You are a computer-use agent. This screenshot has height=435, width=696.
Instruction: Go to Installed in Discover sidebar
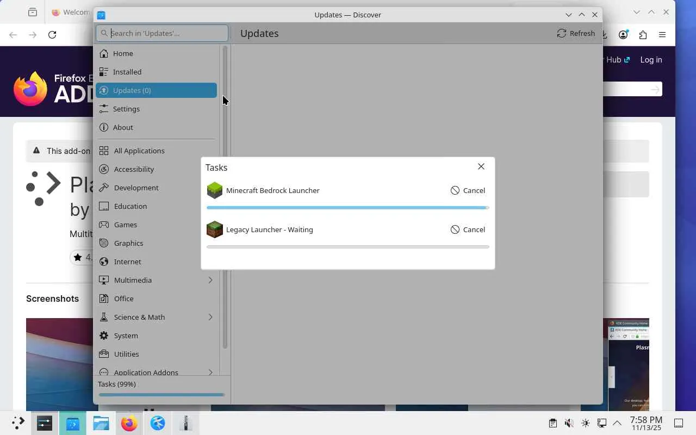(156, 72)
